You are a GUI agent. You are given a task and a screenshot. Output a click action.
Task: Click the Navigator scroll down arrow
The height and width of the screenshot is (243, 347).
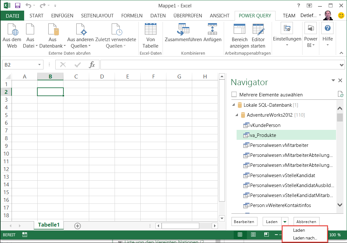point(340,205)
